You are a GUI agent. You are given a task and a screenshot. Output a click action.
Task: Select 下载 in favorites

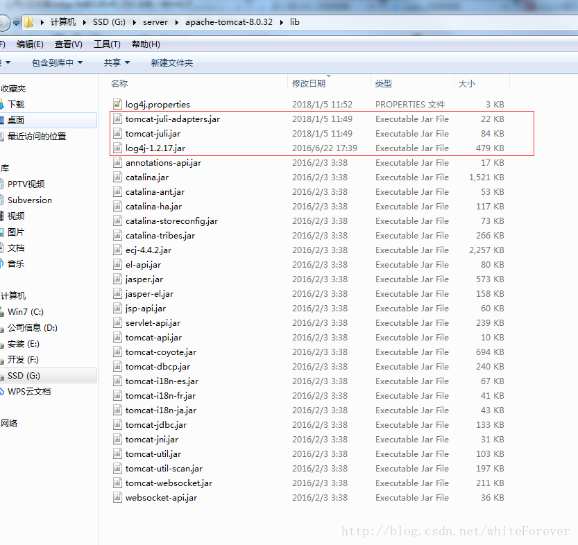point(16,105)
